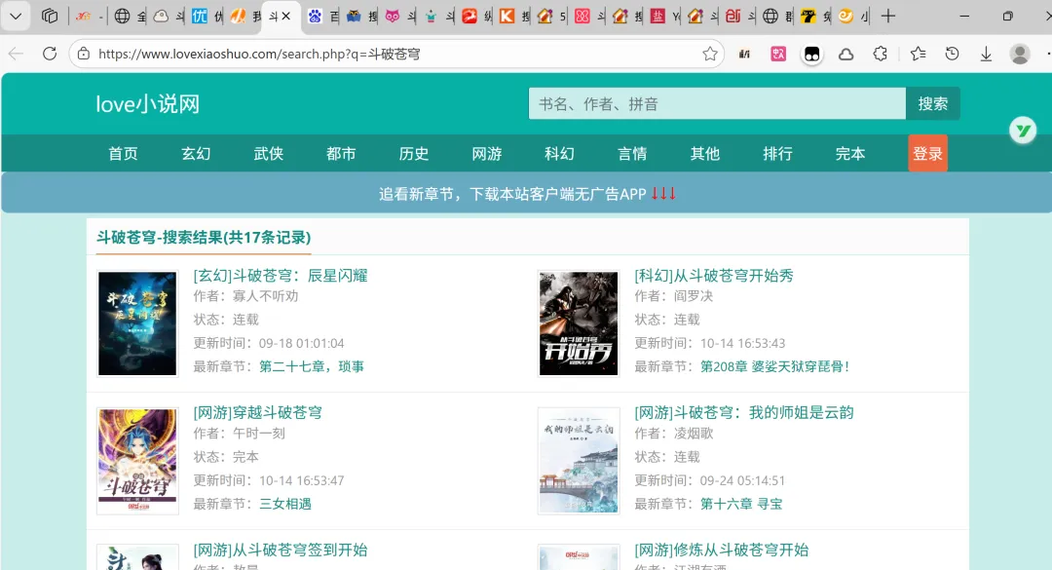Reload the current page

coord(50,54)
